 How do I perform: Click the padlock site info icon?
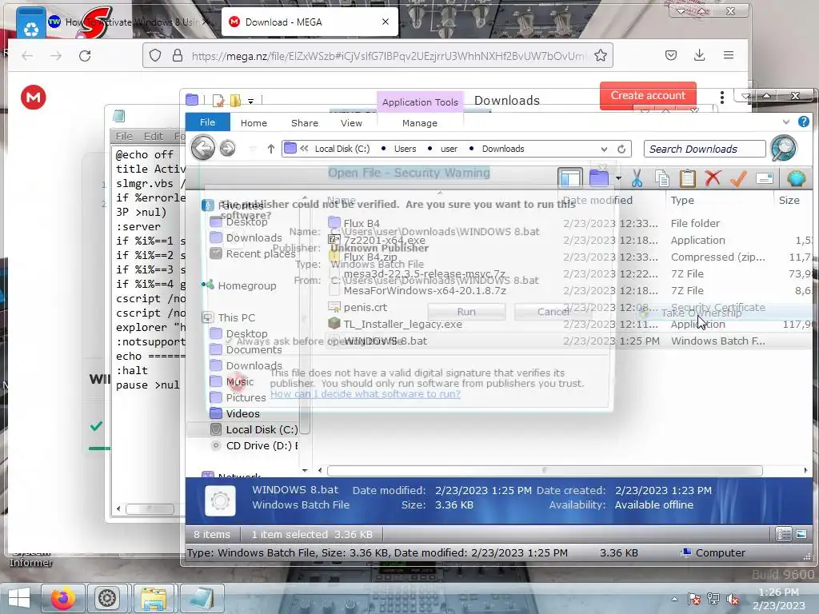[x=178, y=55]
